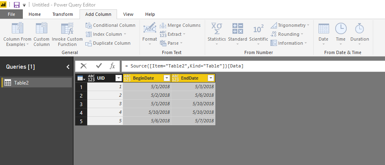Click the EndDate cell 5/7/2018
The height and width of the screenshot is (165, 385).
193,121
